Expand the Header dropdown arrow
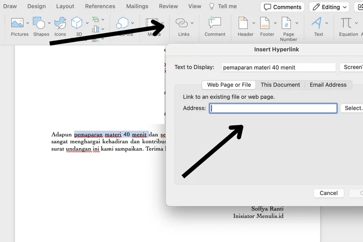 point(254,23)
